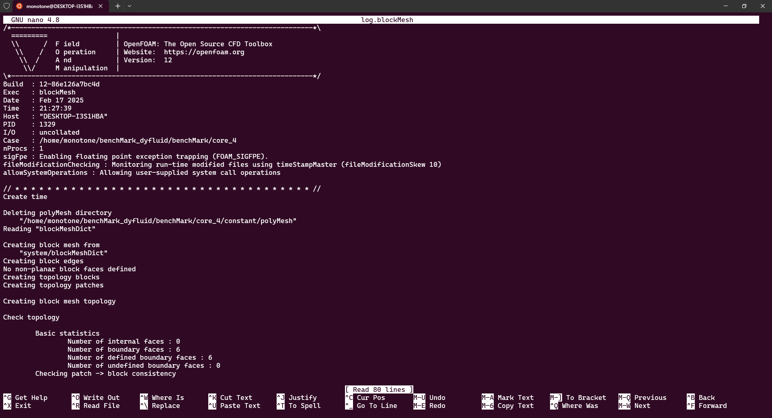Image resolution: width=772 pixels, height=418 pixels.
Task: Click the M-] To Bracket shortcut
Action: (x=578, y=398)
